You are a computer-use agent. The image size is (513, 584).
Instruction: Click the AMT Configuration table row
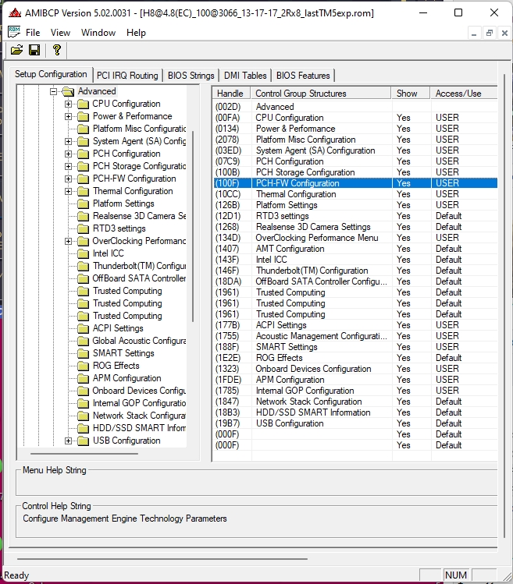pyautogui.click(x=355, y=249)
